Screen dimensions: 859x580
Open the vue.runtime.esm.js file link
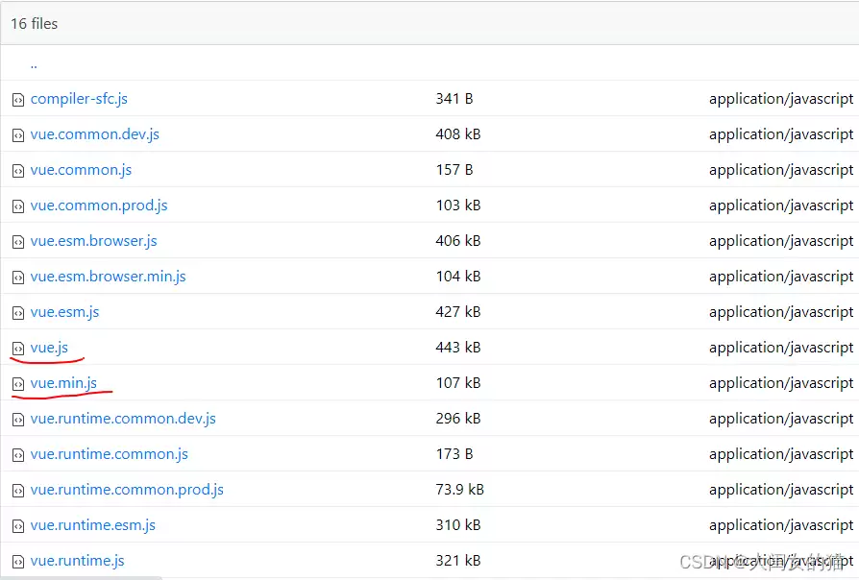tap(93, 525)
